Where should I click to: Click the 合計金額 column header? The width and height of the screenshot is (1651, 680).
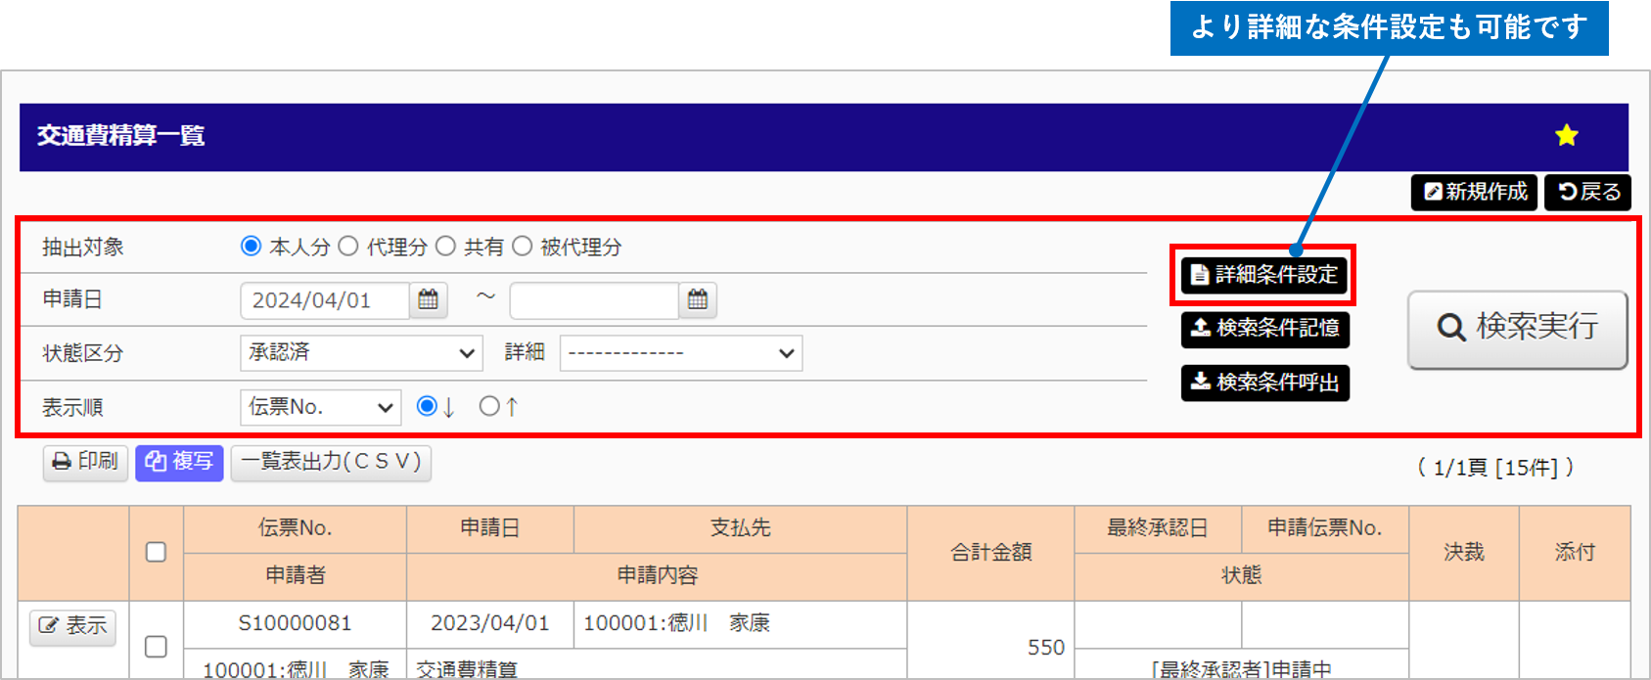(x=990, y=553)
